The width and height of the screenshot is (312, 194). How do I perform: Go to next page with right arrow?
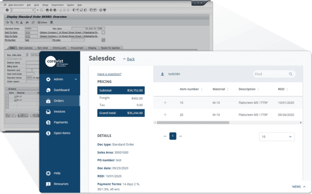click(x=181, y=136)
